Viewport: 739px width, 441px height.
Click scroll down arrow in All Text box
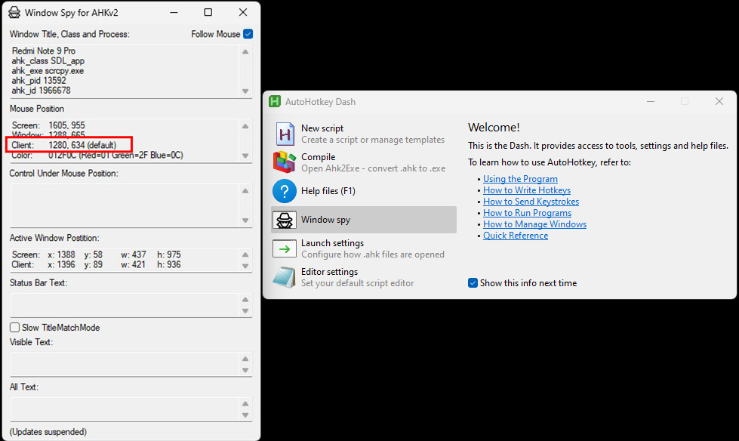point(245,415)
